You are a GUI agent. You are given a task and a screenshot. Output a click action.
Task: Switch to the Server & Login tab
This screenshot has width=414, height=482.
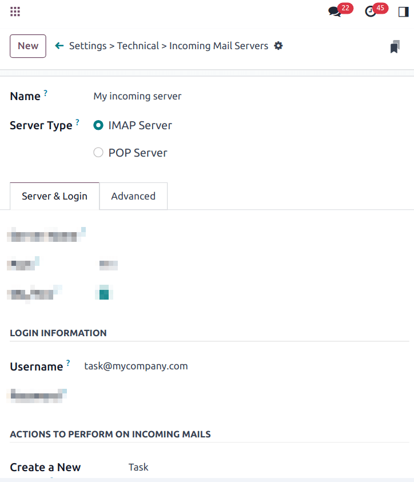coord(54,196)
